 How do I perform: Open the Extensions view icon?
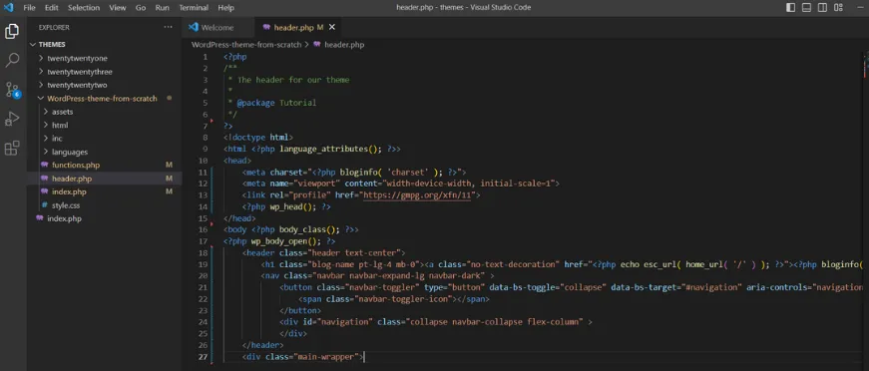click(12, 148)
